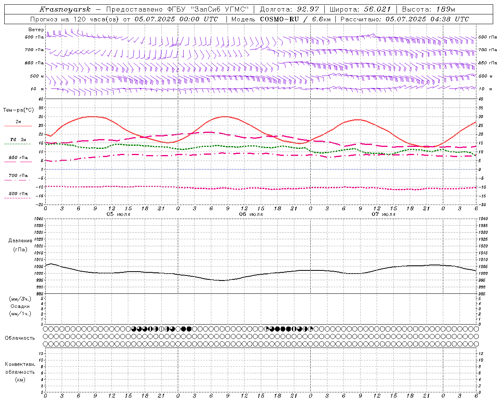This screenshot has height=399, width=499.
Task: Click the Осадки label
Action: [x=20, y=306]
